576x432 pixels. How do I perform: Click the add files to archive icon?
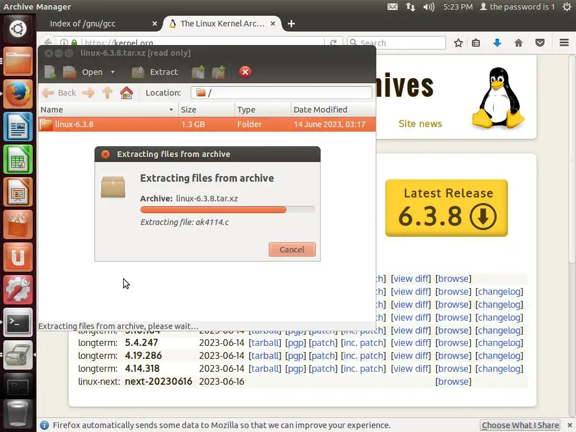click(x=198, y=72)
